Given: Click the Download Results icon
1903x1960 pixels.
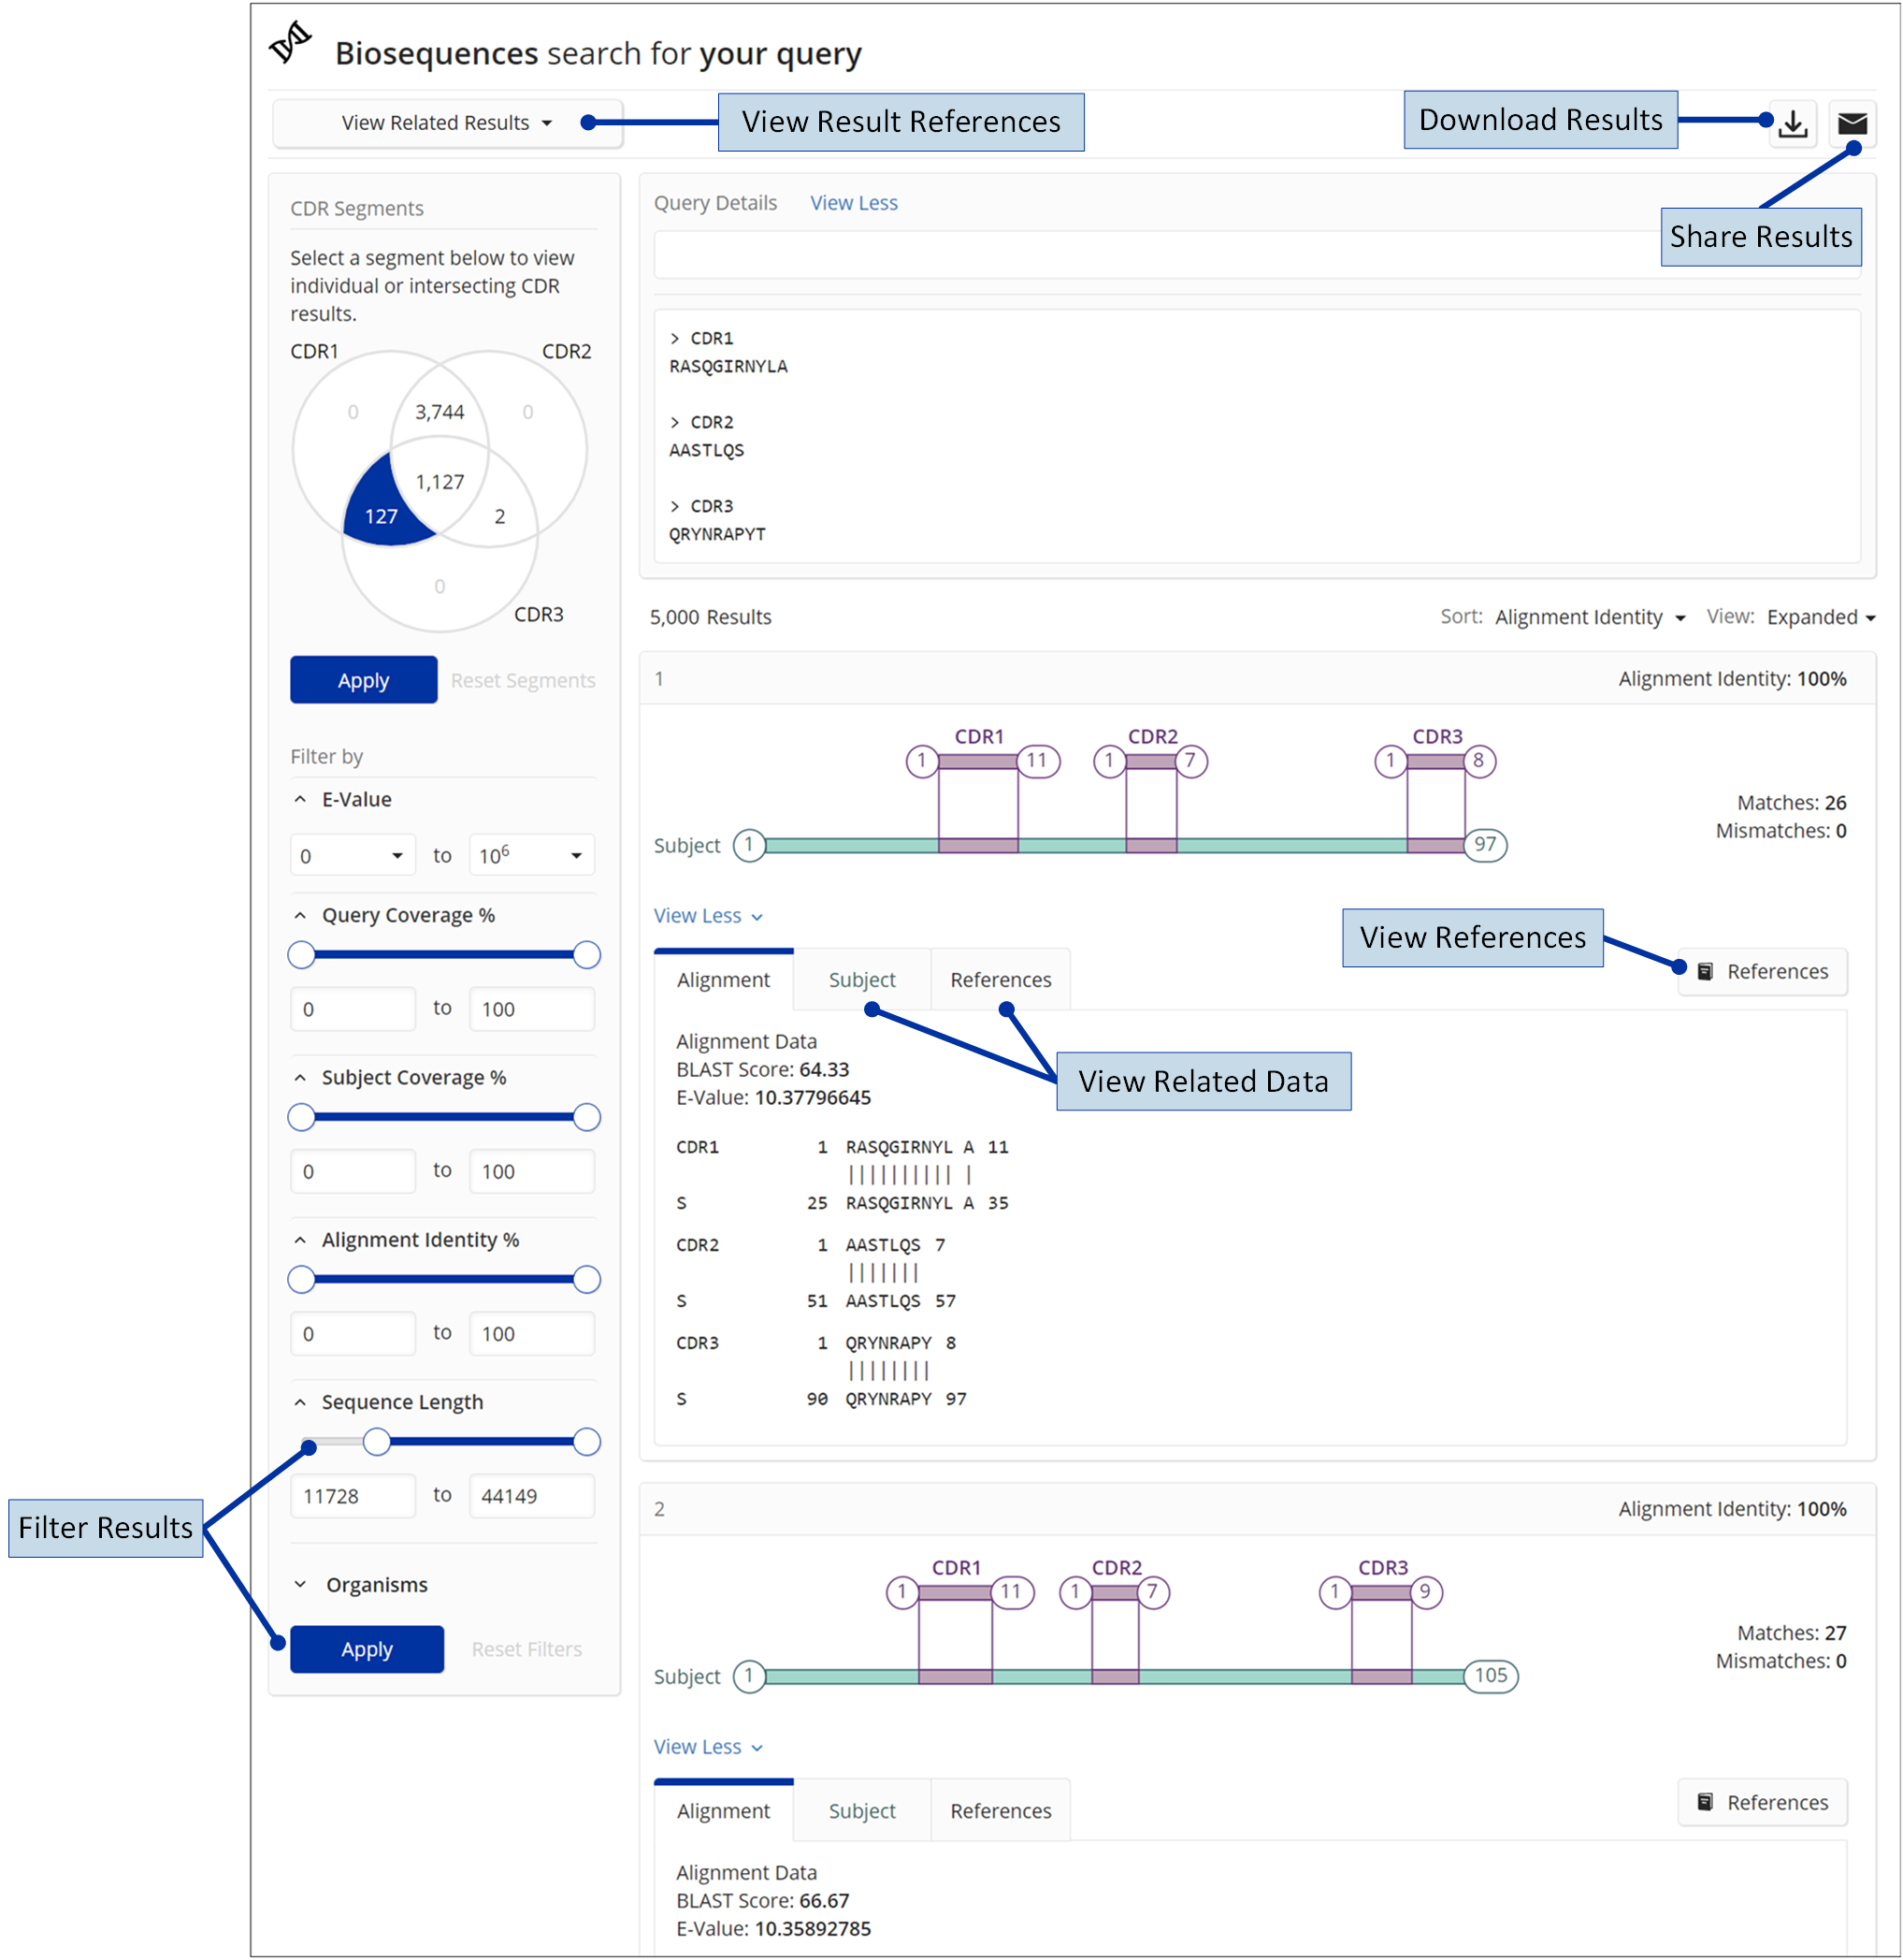Looking at the screenshot, I should coord(1793,124).
